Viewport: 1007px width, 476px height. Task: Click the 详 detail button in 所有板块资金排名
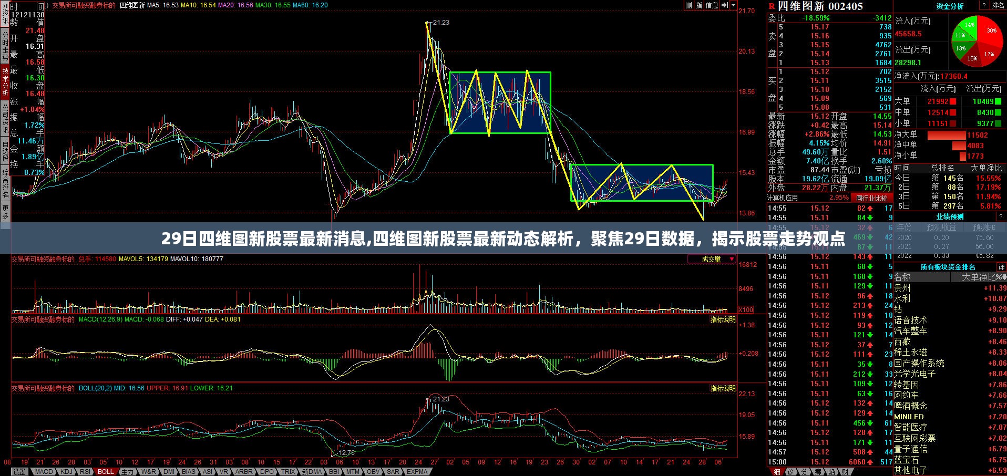(1001, 267)
